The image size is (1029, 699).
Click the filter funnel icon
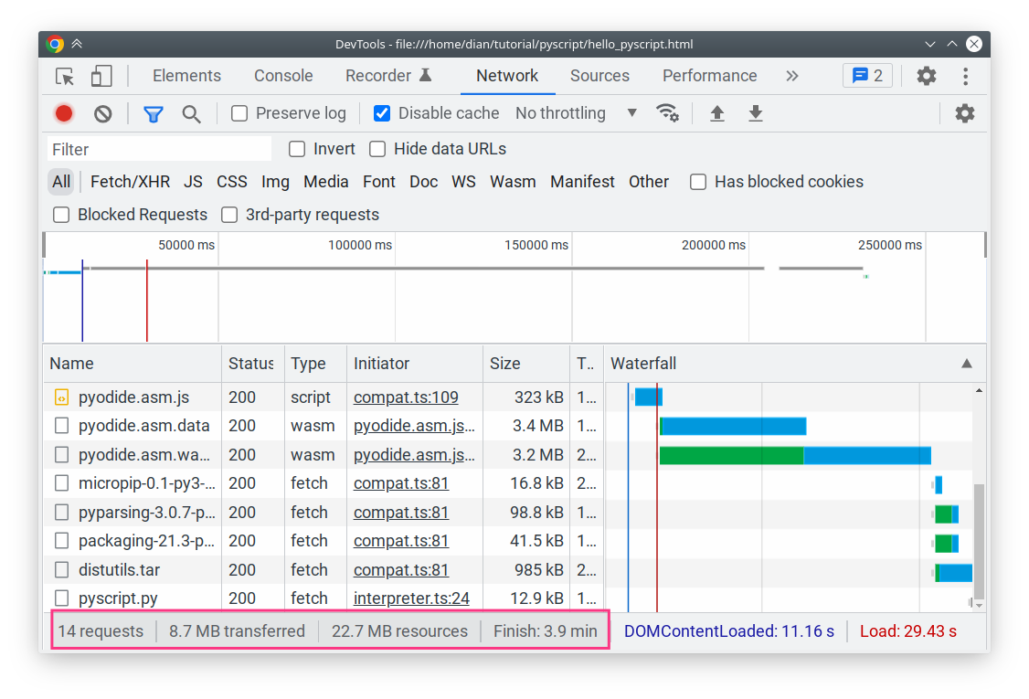tap(153, 113)
